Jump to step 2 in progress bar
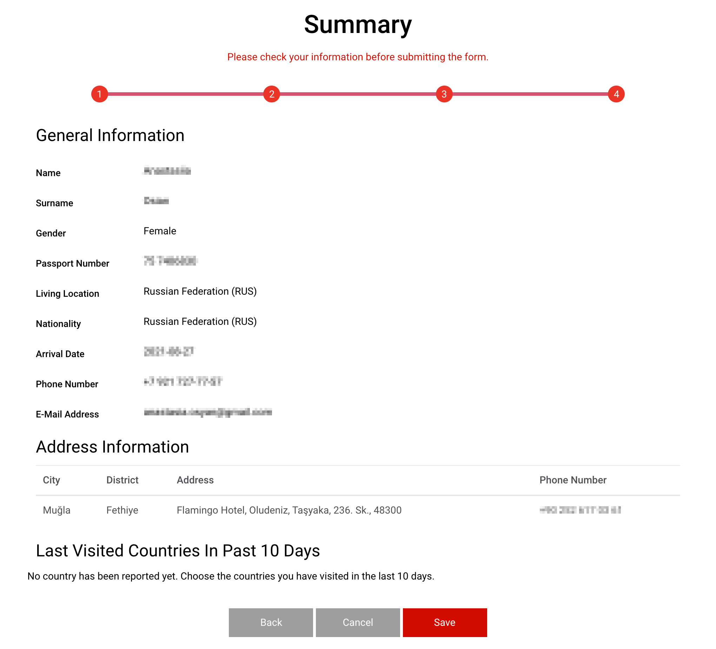Screen dimensions: 716x649 coord(272,94)
